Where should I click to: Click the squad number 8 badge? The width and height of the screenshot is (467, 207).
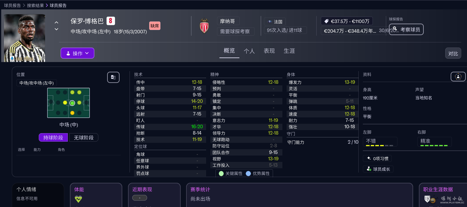(x=111, y=21)
